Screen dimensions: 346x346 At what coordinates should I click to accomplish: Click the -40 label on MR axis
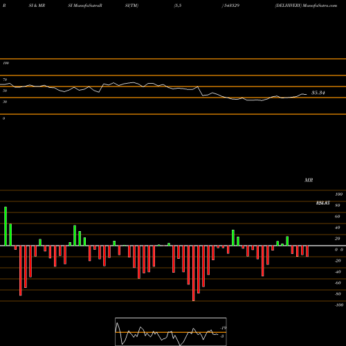pyautogui.click(x=338, y=272)
